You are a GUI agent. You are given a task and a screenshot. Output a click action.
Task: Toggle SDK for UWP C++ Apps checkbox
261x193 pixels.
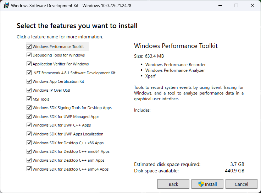[x=29, y=125]
